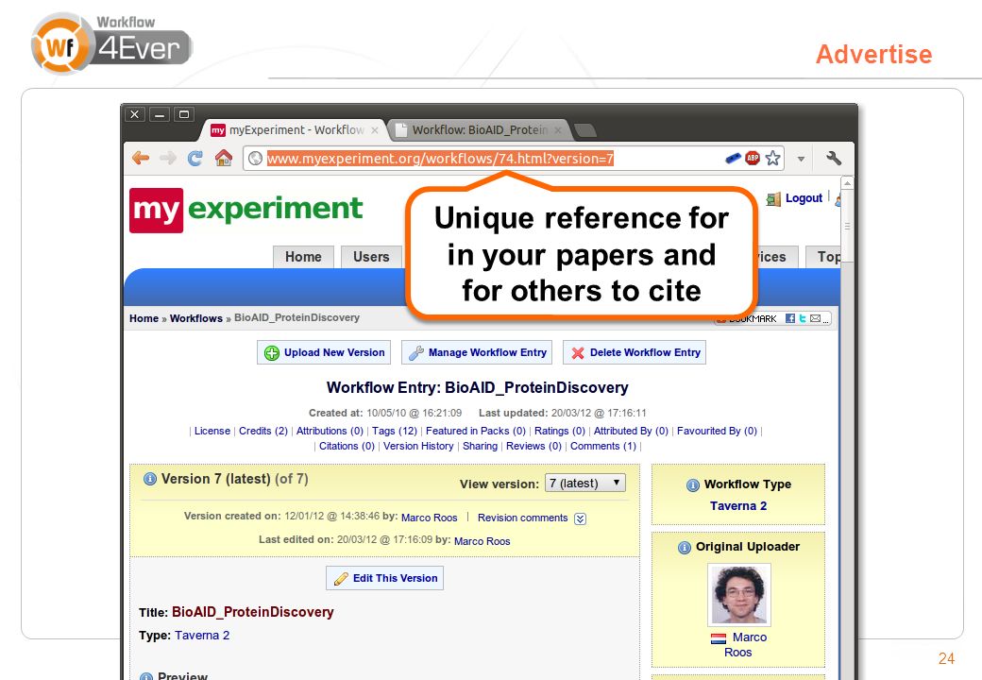Viewport: 982px width, 680px height.
Task: Open the View version dropdown
Action: click(584, 484)
